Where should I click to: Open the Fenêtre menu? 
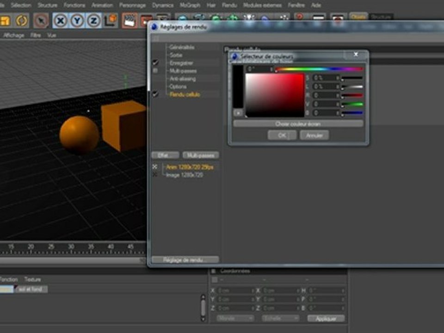(296, 5)
